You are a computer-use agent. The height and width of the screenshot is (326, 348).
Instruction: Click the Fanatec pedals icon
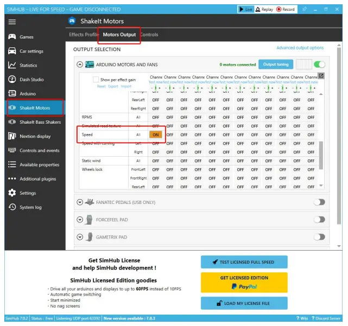(89, 202)
